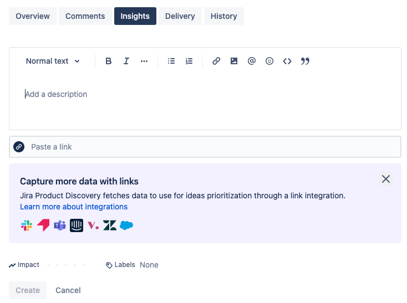Open the Normal text style dropdown
Image resolution: width=407 pixels, height=303 pixels.
(53, 61)
